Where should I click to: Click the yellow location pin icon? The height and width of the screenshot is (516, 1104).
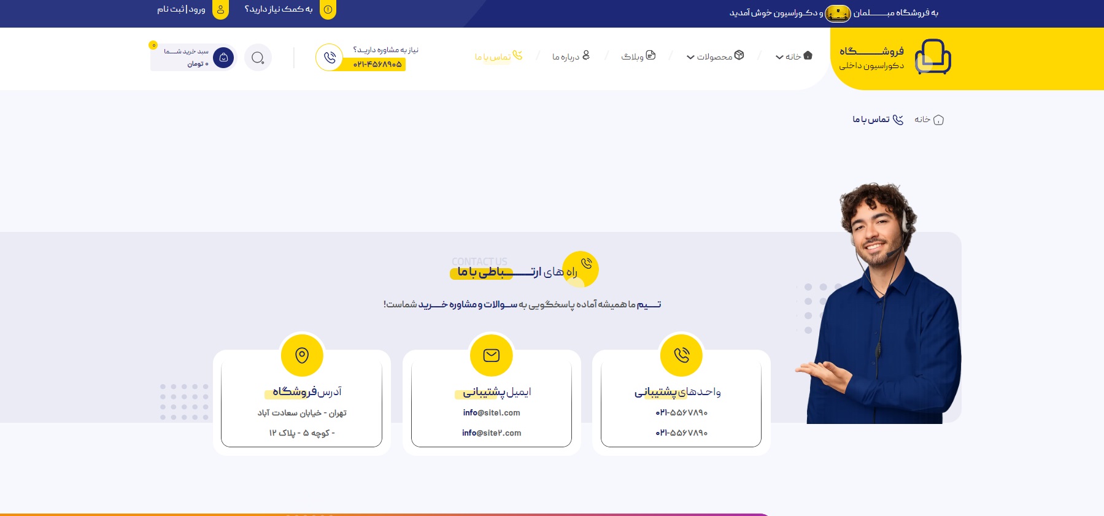tap(302, 355)
